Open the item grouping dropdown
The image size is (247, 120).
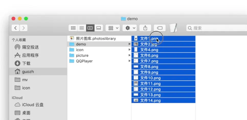(x=113, y=28)
